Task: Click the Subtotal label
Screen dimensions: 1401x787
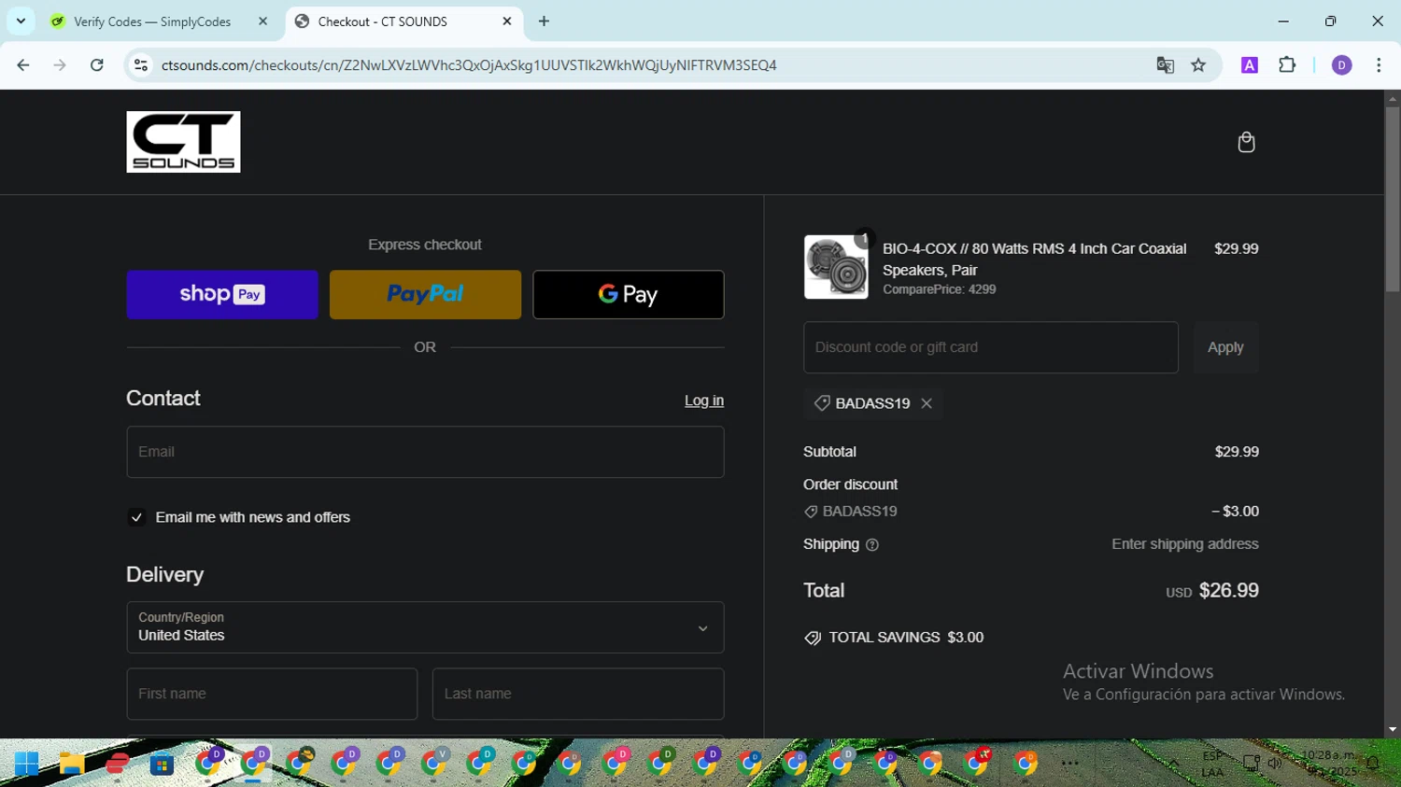Action: pyautogui.click(x=829, y=452)
